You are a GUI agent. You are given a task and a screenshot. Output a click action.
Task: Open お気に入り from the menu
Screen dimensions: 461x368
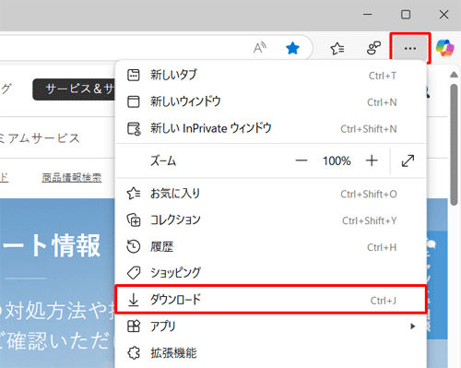[271, 194]
